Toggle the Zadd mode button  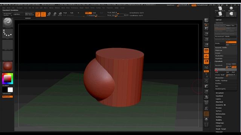pos(88,13)
